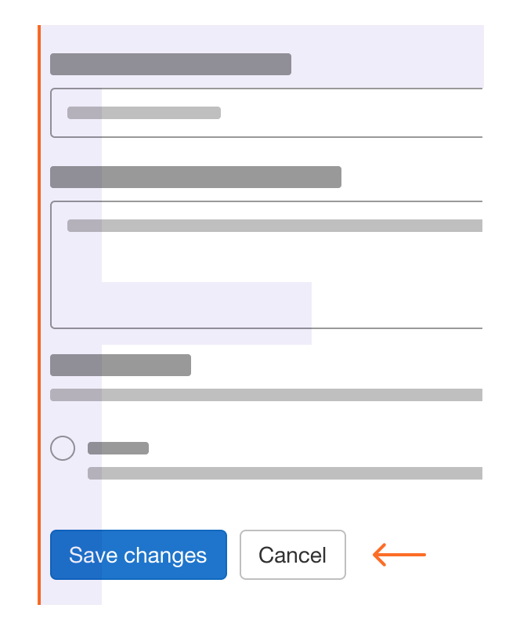This screenshot has width=520, height=630.
Task: Click the Save changes button
Action: [138, 555]
